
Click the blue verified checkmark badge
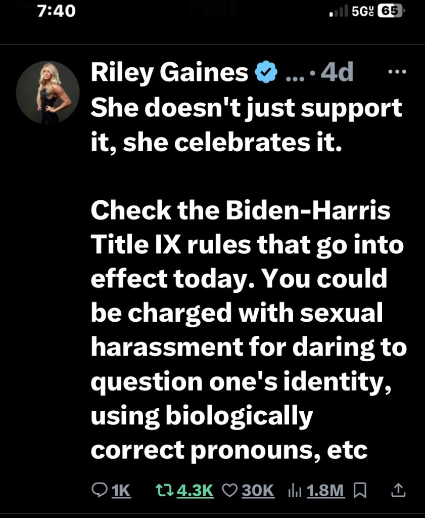pos(265,73)
